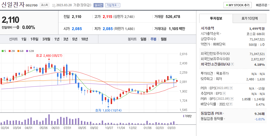
Task: Click the 외국인소진율 value 4.18%
Action: 260,65
